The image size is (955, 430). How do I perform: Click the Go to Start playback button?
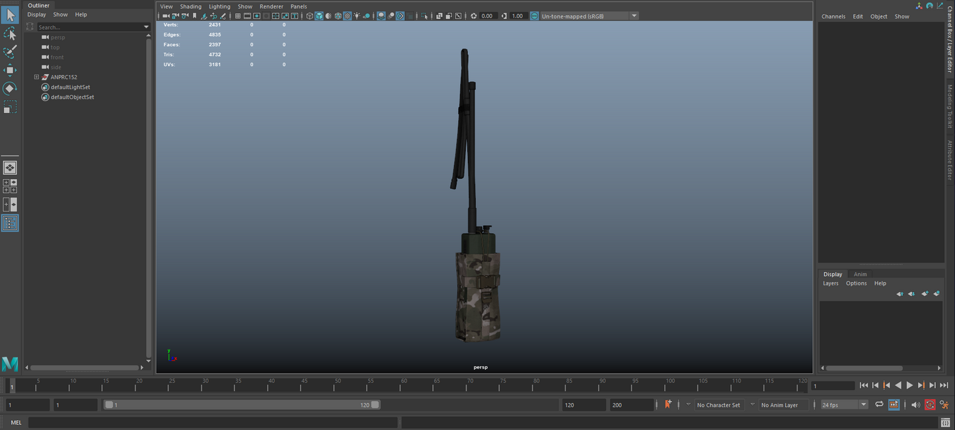pyautogui.click(x=863, y=385)
